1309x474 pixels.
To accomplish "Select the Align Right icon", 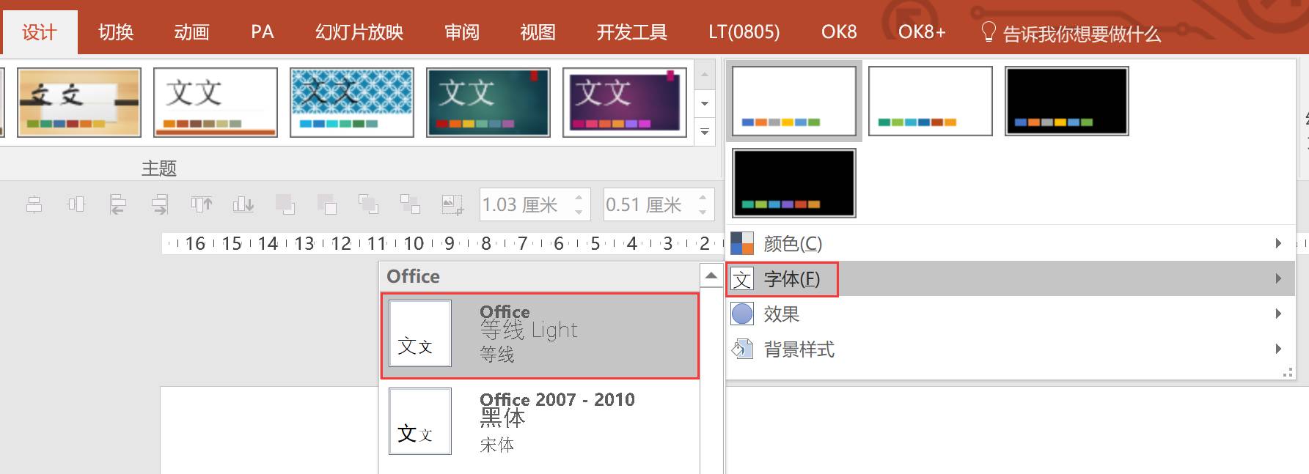I will [x=160, y=204].
